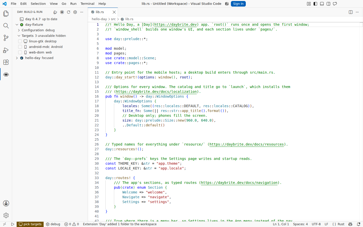Viewport: 363px width, 227px height.
Task: Open Customize Layout icon in title bar
Action: [309, 4]
